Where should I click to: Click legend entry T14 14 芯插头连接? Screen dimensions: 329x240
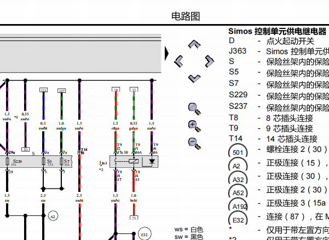coord(273,139)
